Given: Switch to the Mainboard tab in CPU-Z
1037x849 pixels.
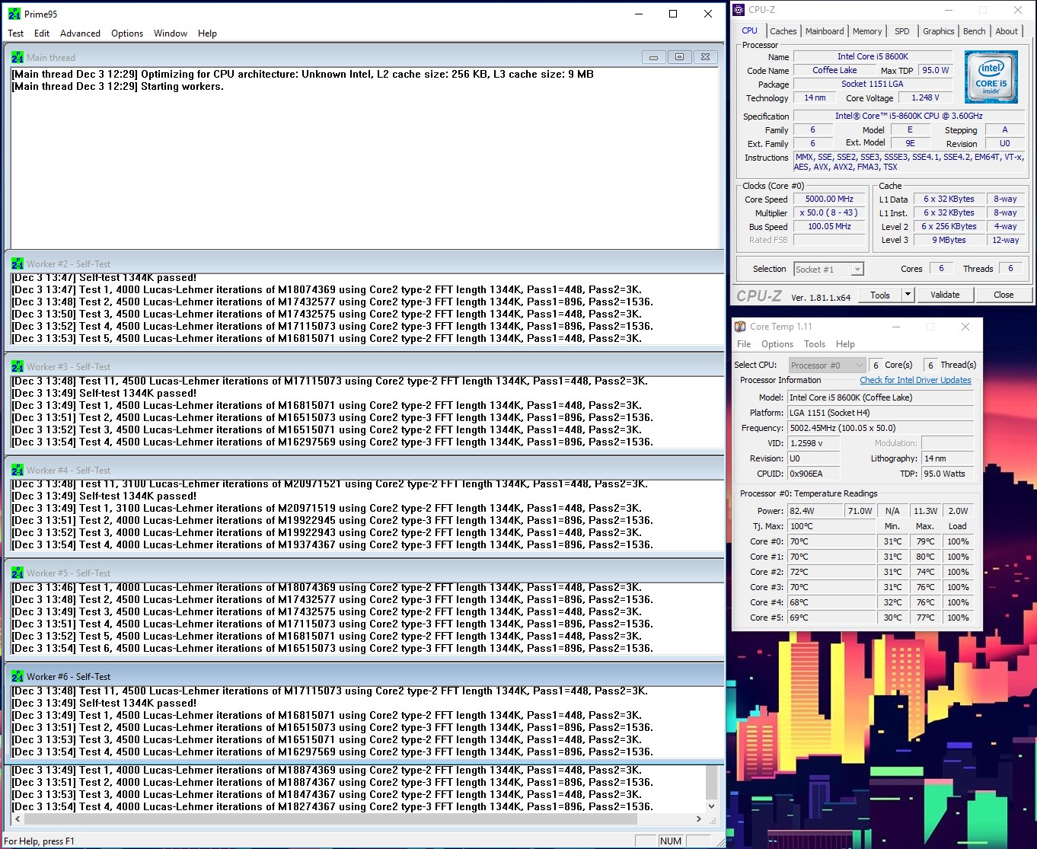Looking at the screenshot, I should (x=825, y=31).
